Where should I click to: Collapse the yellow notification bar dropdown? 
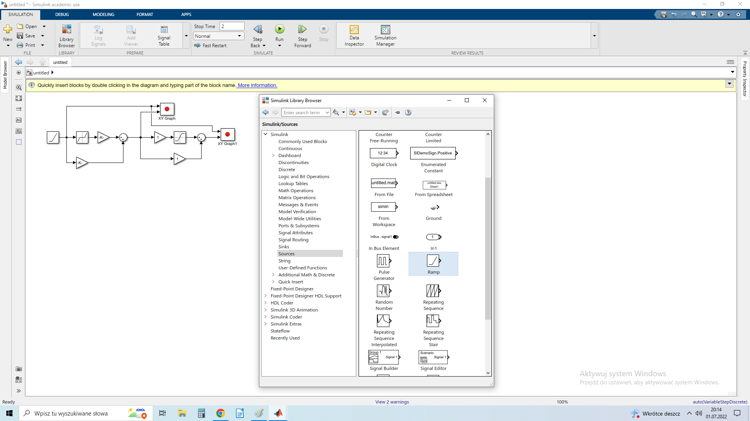pos(729,84)
